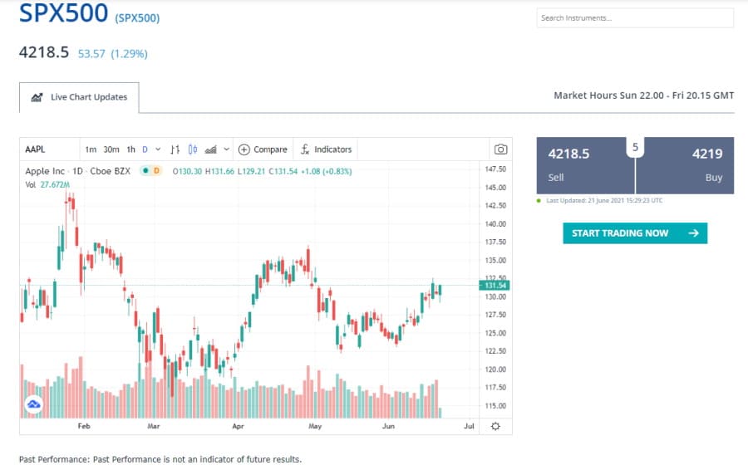Viewport: 748px width, 465px height.
Task: Click the Mar label on time axis
Action: coord(154,426)
